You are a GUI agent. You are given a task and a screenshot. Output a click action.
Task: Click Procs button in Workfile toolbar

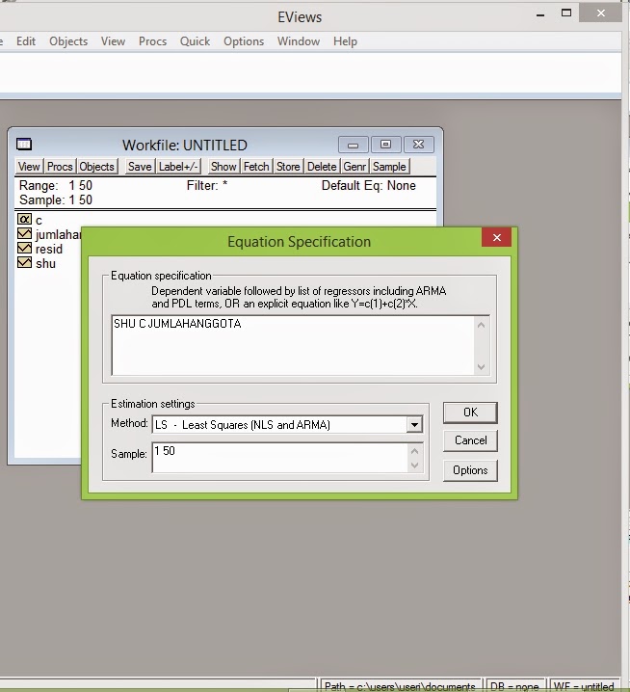click(60, 167)
